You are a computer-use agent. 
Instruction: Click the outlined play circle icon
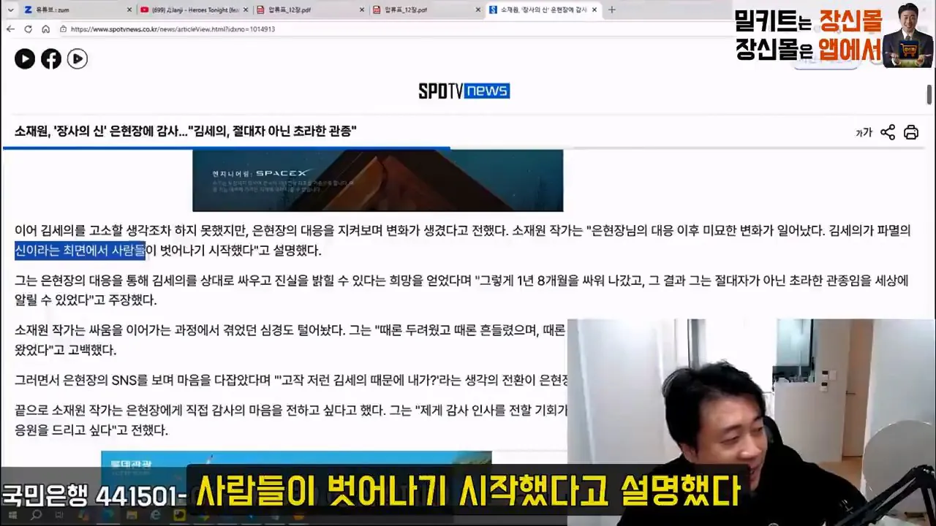point(78,59)
